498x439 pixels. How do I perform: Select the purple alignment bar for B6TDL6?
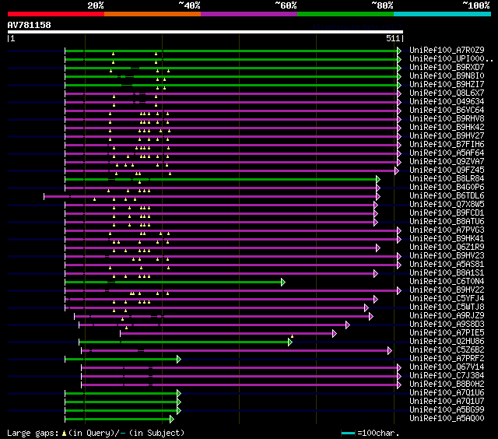point(211,197)
